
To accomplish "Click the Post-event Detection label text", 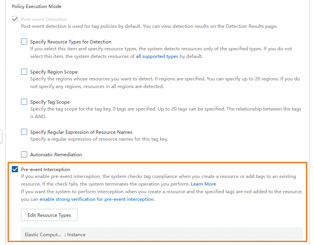I will point(44,19).
